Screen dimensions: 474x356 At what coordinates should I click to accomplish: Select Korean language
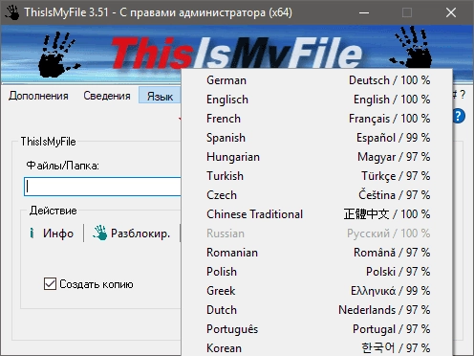click(317, 347)
